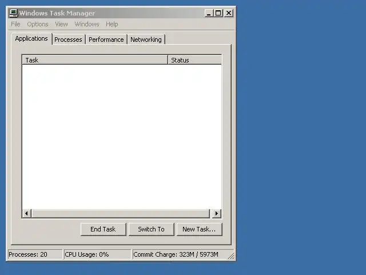Click the horizontal scrollbar left arrow
Image resolution: width=366 pixels, height=275 pixels.
pyautogui.click(x=27, y=214)
